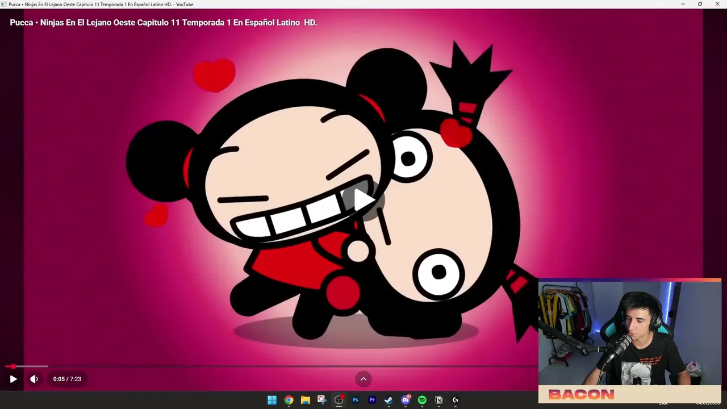Screen dimensions: 727x409
Task: Open Snipping Tool from the taskbar
Action: coord(321,400)
